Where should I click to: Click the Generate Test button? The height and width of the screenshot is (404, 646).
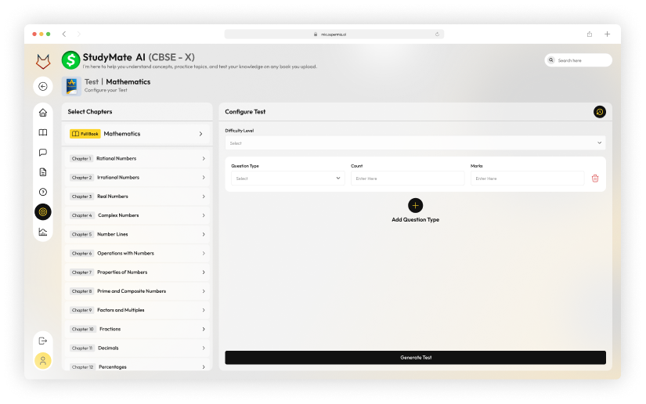pyautogui.click(x=415, y=357)
